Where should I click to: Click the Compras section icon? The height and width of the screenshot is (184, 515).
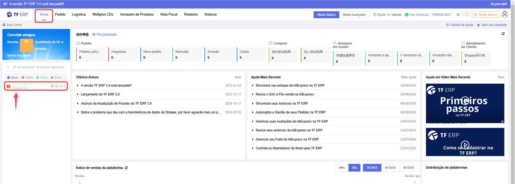pyautogui.click(x=271, y=43)
